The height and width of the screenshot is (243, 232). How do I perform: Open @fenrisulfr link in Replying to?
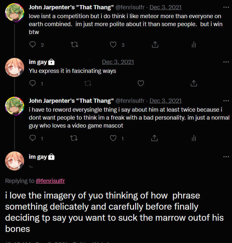click(x=50, y=181)
